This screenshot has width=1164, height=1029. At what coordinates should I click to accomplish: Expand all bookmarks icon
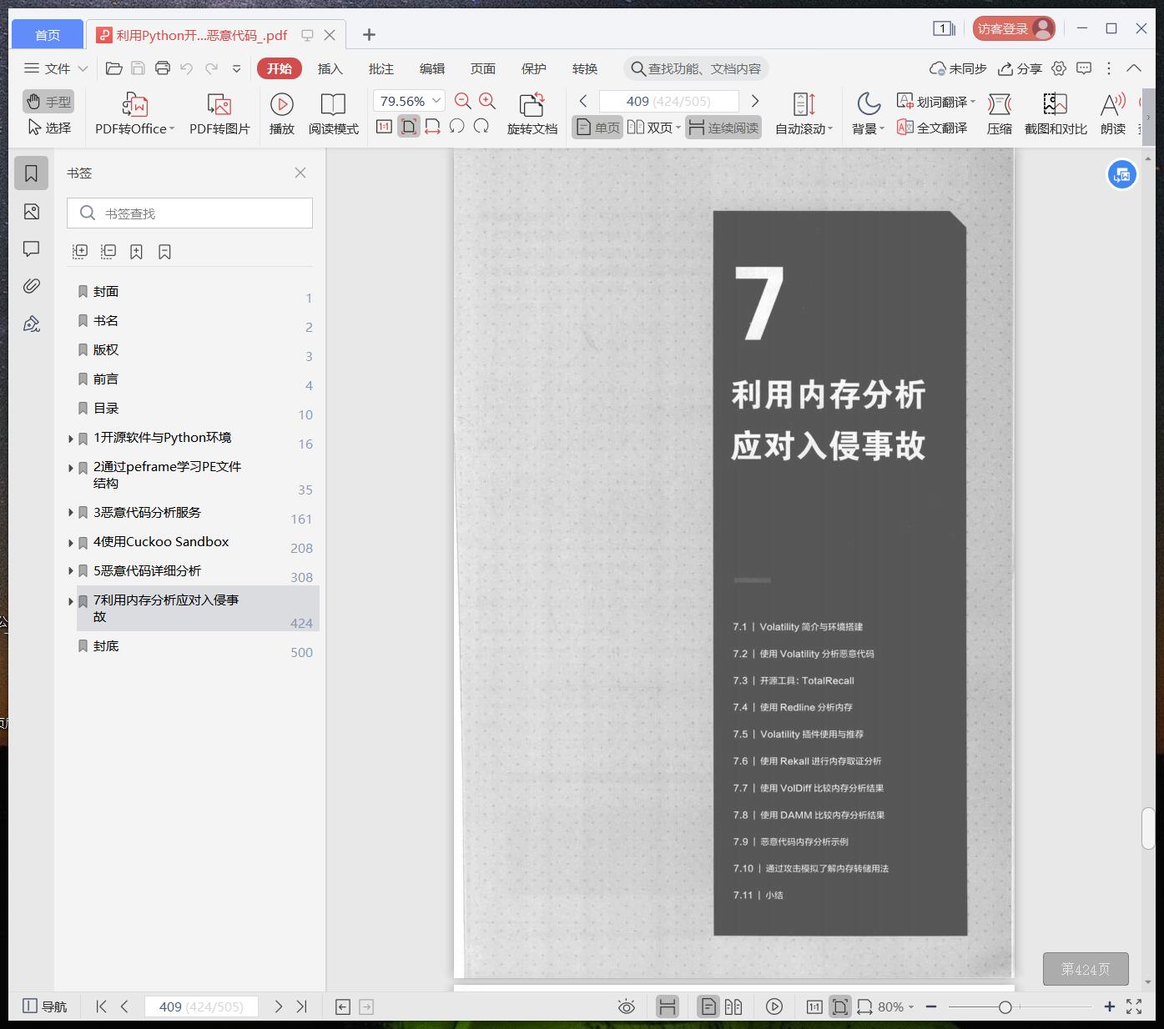(x=80, y=251)
